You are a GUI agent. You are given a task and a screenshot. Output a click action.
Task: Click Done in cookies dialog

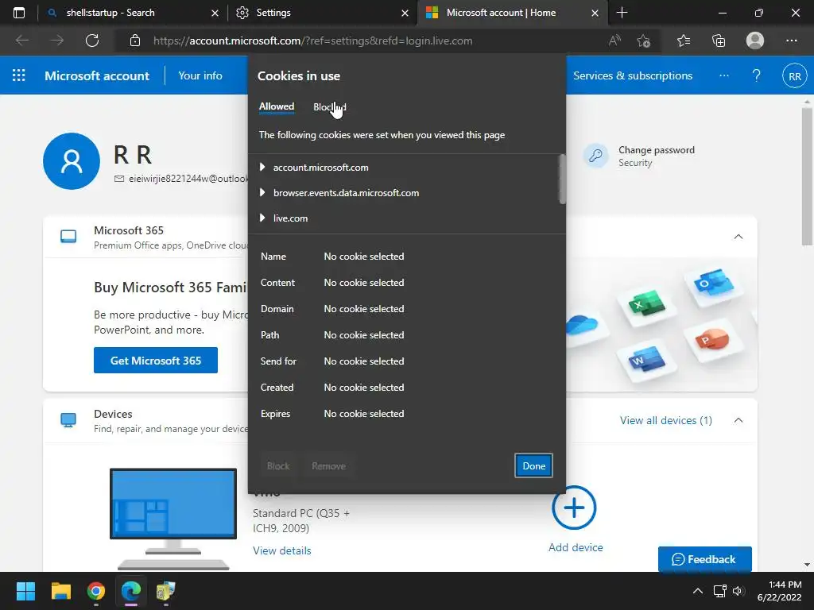533,465
